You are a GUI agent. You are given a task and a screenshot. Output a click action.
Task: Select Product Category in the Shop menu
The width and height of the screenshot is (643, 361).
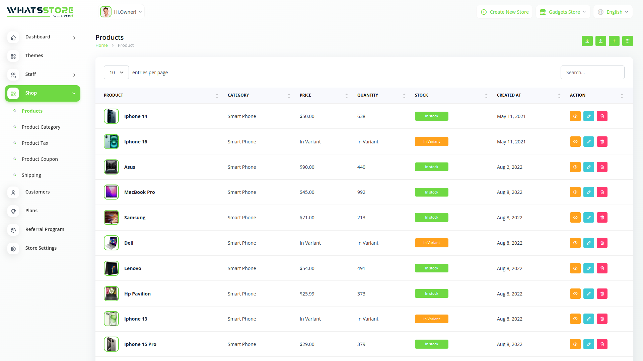pyautogui.click(x=41, y=127)
